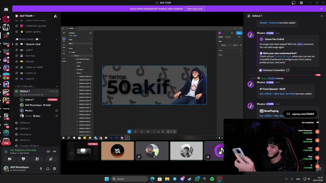Click the /play command mention
The image size is (326, 183).
300,44
